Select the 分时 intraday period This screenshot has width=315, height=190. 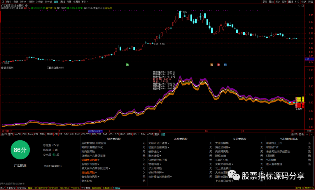8,2
